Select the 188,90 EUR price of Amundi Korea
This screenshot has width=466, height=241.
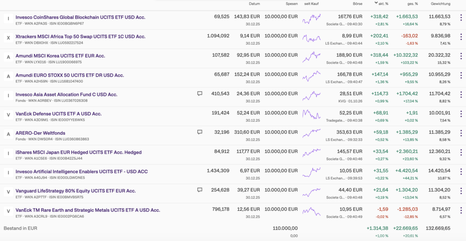pyautogui.click(x=349, y=55)
